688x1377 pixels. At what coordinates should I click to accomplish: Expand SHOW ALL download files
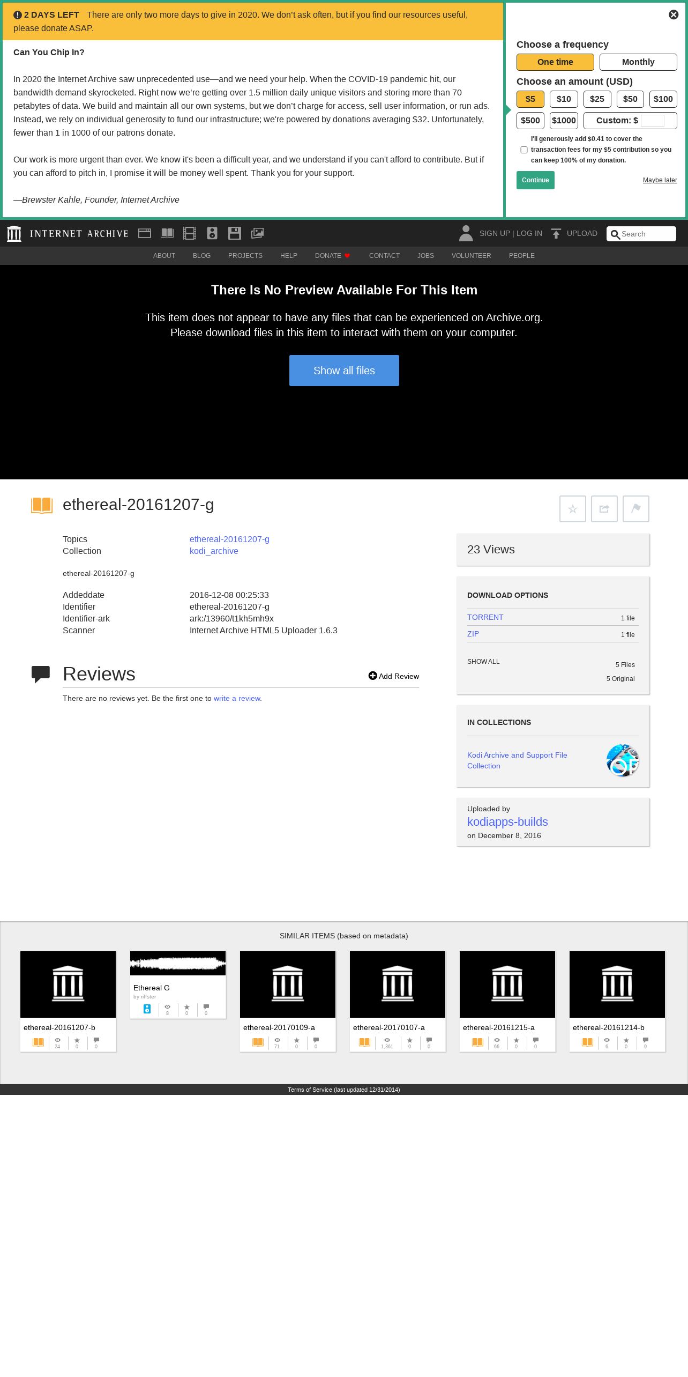tap(483, 662)
